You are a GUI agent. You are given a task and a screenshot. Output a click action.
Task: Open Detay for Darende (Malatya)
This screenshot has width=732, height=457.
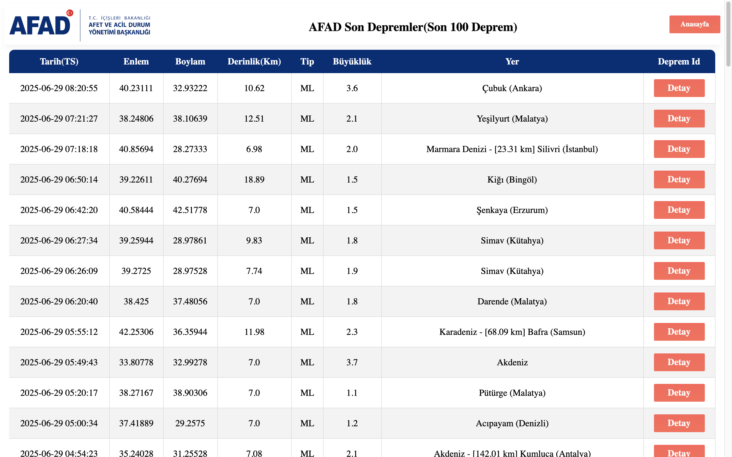[x=679, y=301]
